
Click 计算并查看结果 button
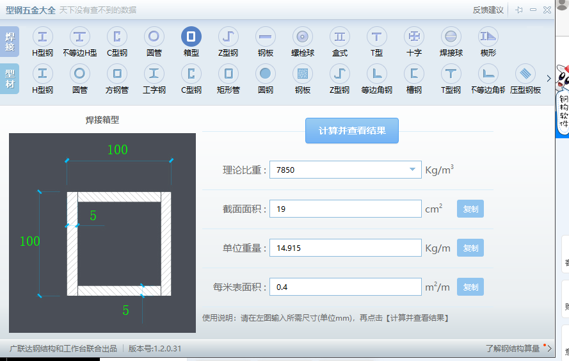click(x=352, y=131)
